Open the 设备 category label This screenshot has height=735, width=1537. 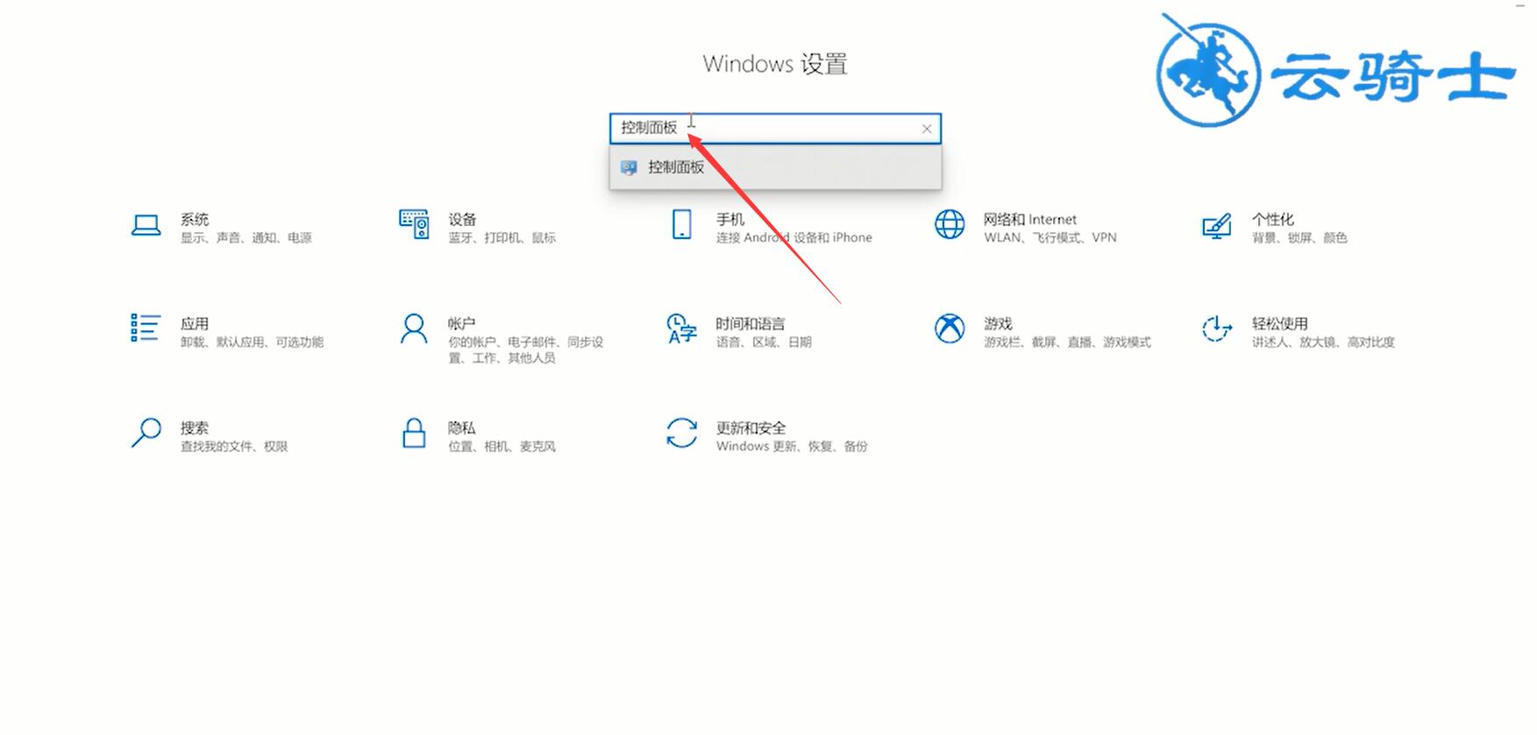(x=462, y=219)
